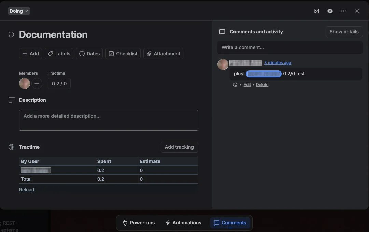Screen dimensions: 369x232
Task: Add a member with plus icon
Action: 37,84
